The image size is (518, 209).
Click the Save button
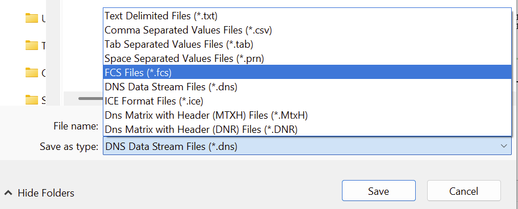click(x=379, y=191)
